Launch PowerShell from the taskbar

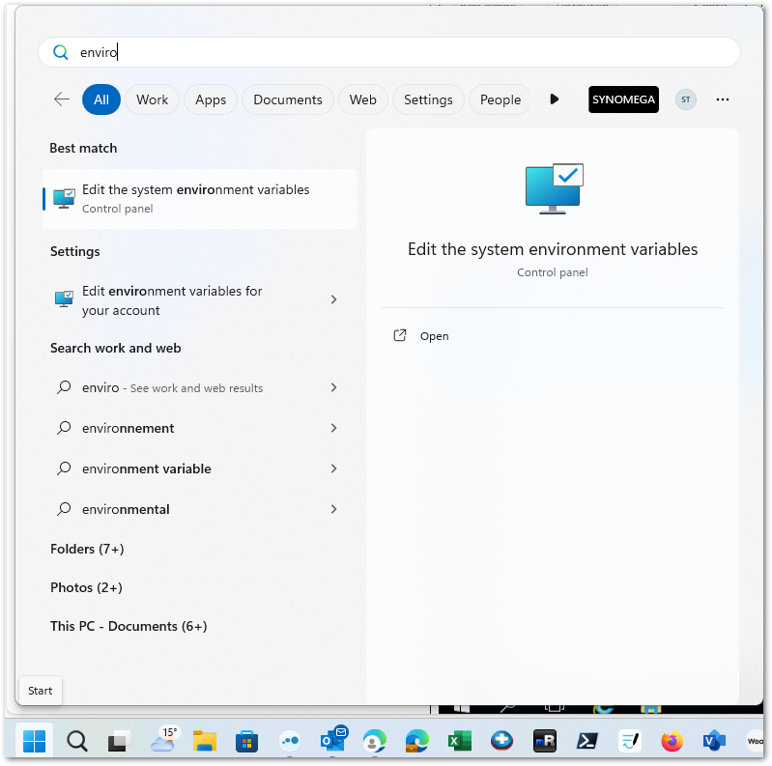click(587, 741)
